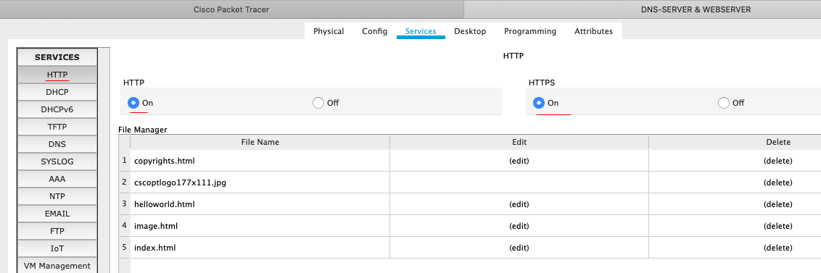Turn HTTP service Off
The image size is (821, 273).
(318, 103)
